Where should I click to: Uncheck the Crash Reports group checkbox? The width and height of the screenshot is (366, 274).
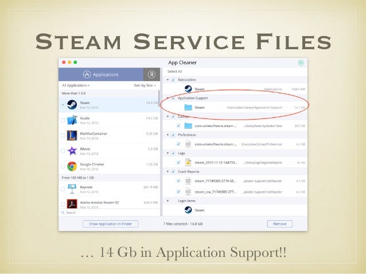tap(173, 172)
